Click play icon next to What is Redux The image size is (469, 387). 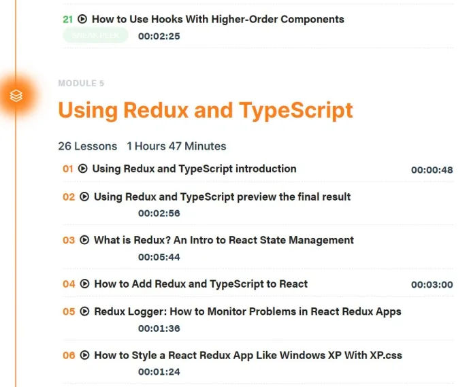coord(84,240)
